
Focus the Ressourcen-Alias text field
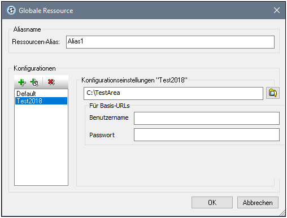coord(170,42)
